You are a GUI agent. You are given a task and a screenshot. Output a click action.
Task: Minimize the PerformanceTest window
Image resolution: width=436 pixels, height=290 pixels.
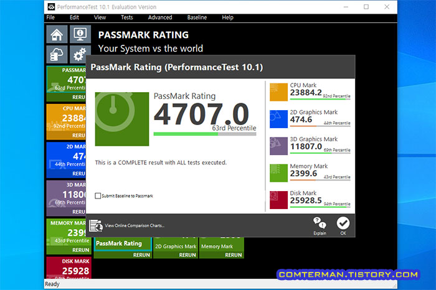346,7
